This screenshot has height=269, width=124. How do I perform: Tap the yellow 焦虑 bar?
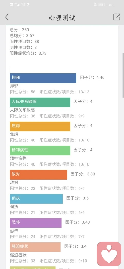point(40,126)
